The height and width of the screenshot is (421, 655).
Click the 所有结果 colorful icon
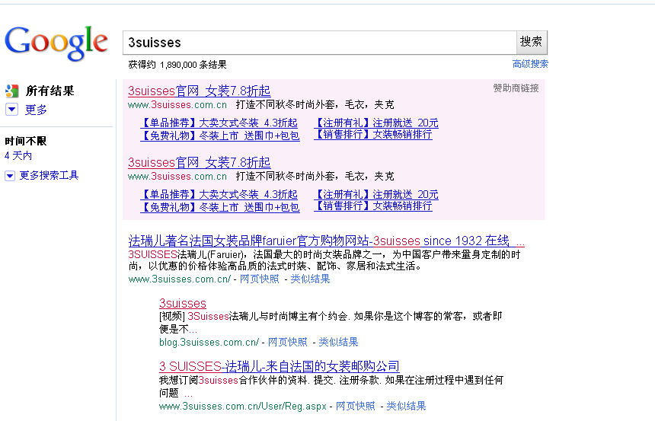click(11, 91)
